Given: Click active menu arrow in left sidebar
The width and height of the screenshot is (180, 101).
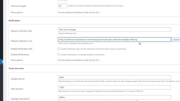Looking at the screenshot, I should (3, 62).
